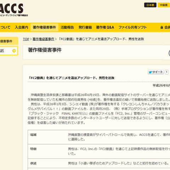This screenshot has width=170, height=170.
Task: Open 発行書籍 in navigation bar
Action: click(x=85, y=27)
